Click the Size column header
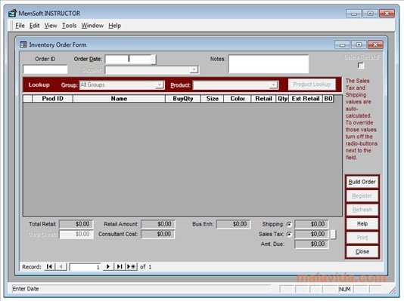 coord(213,99)
